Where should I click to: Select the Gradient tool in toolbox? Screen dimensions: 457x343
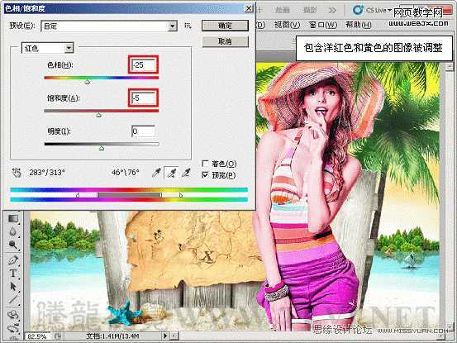(x=13, y=218)
